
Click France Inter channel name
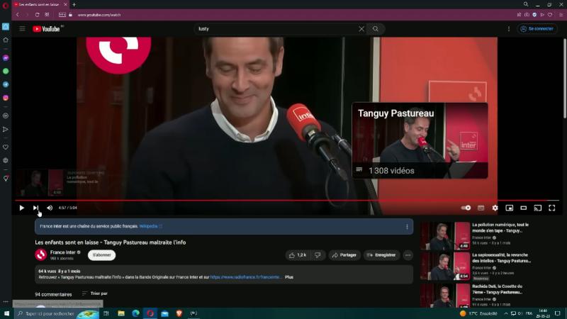click(x=62, y=252)
